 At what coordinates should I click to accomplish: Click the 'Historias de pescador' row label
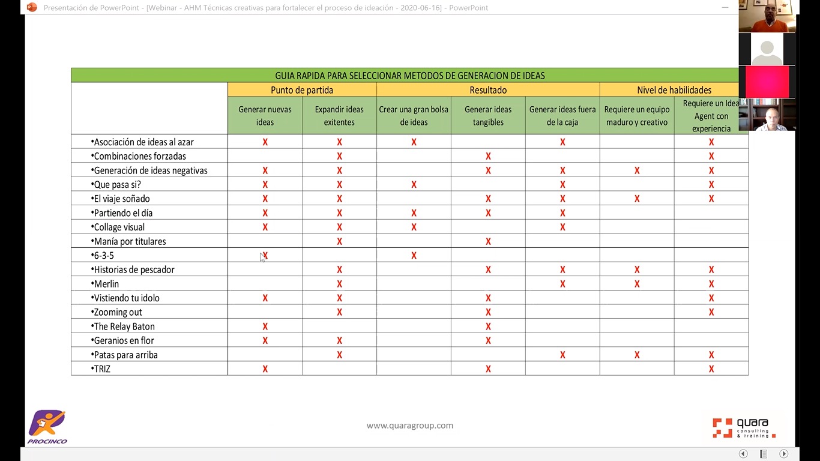click(x=133, y=270)
